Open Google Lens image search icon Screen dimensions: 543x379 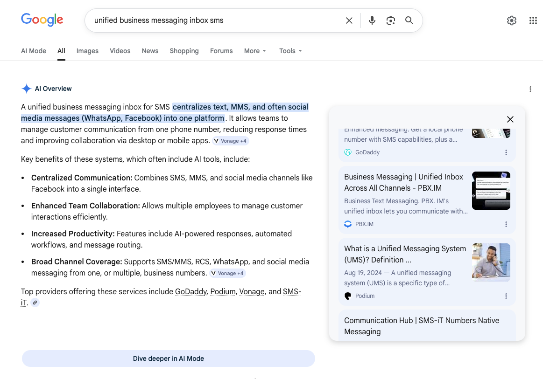391,21
